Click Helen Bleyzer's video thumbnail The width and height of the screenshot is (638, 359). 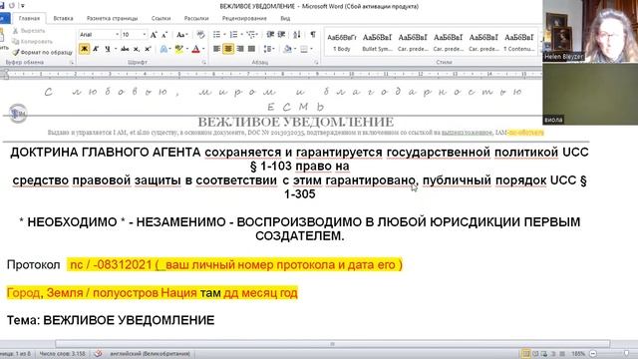[590, 31]
